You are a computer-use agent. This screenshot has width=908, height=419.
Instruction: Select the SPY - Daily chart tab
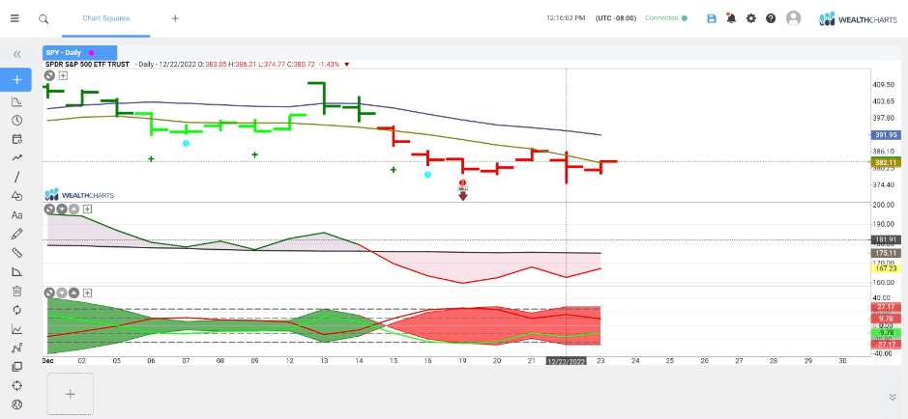[80, 52]
